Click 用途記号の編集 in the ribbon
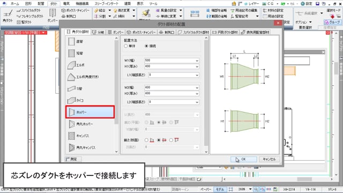This screenshot has width=343, height=193. [244, 10]
